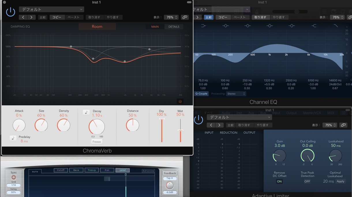Screen dimensions: 352x197
Task: Click the orange visualization icon in ChromaVerb
Action: [x=180, y=101]
